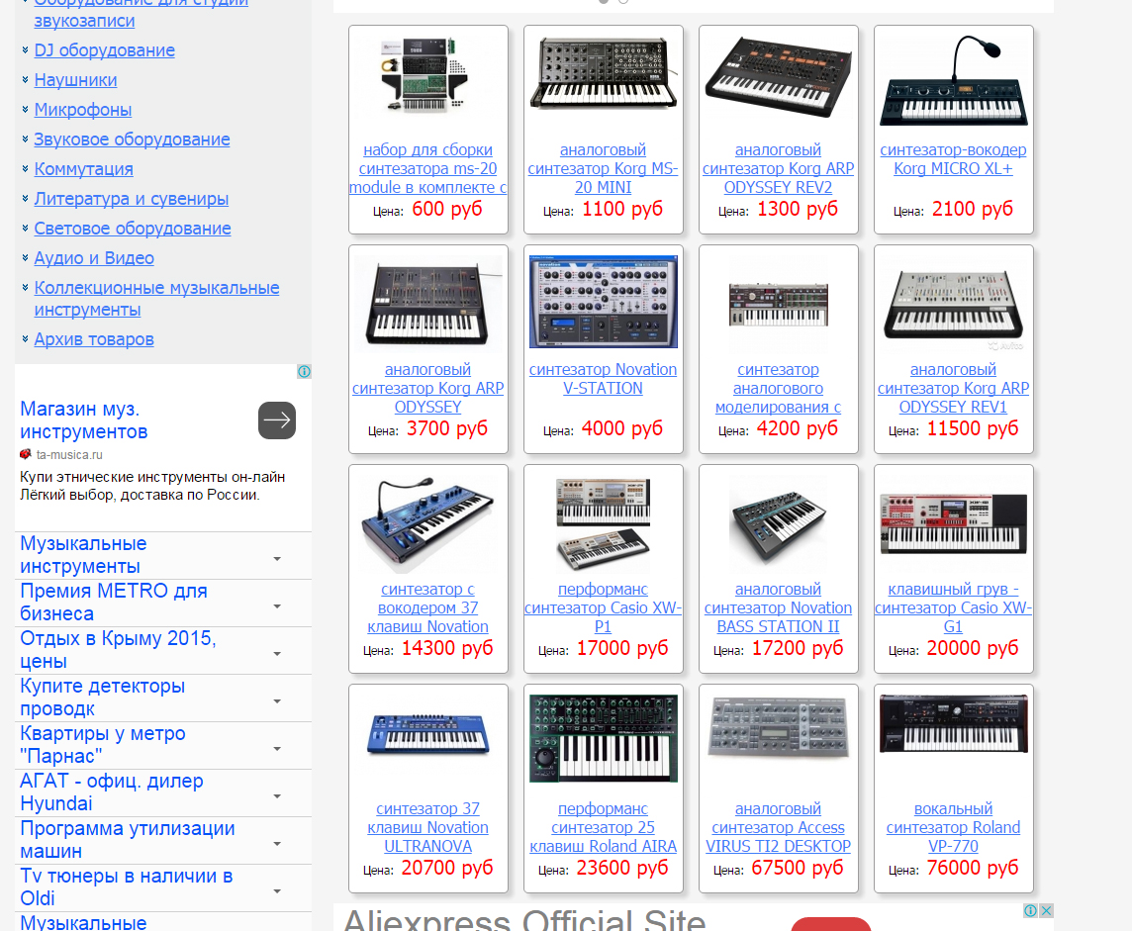Click the Access VIRUS TI2 DESKTOP image
The height and width of the screenshot is (931, 1132).
(778, 727)
